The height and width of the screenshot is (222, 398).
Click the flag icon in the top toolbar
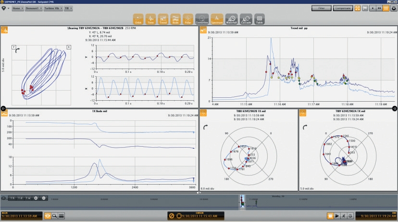pos(365,8)
